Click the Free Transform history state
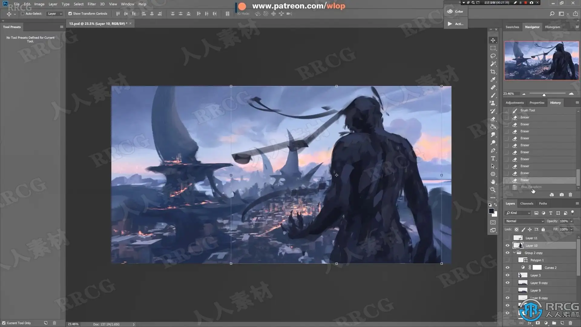Screen dimensions: 581x327 (x=531, y=187)
